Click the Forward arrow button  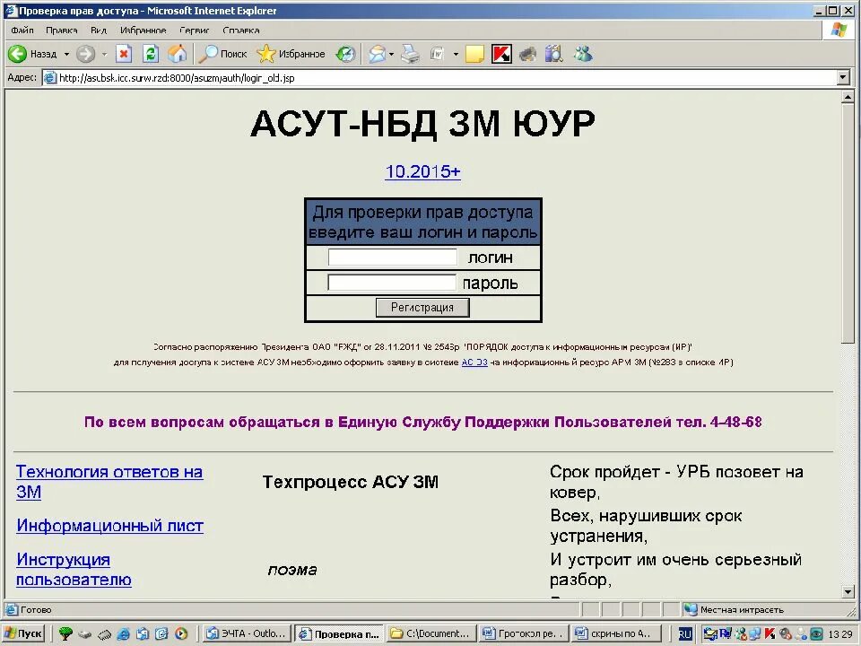[x=86, y=54]
